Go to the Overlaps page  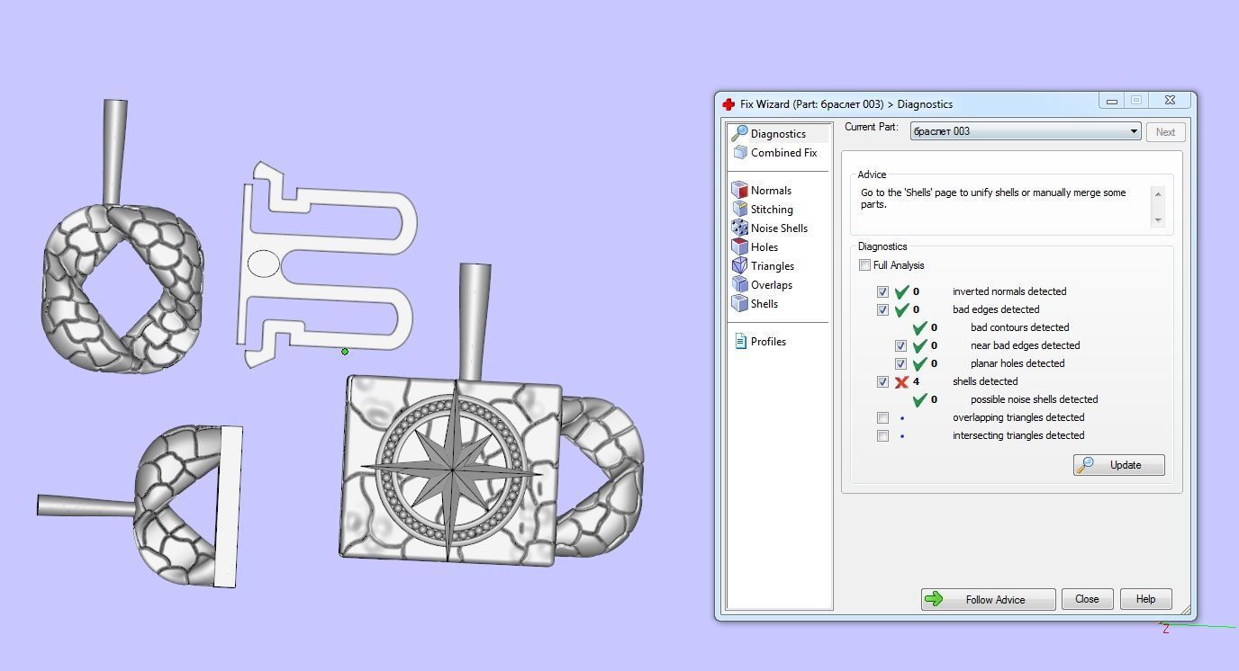[772, 285]
